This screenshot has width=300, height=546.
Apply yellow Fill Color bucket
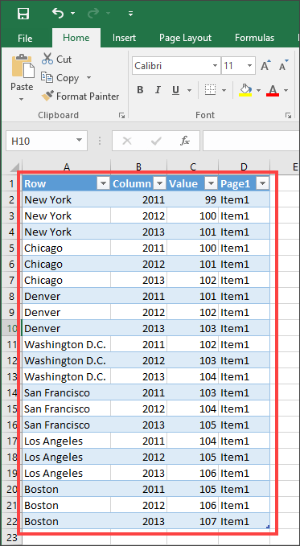245,90
